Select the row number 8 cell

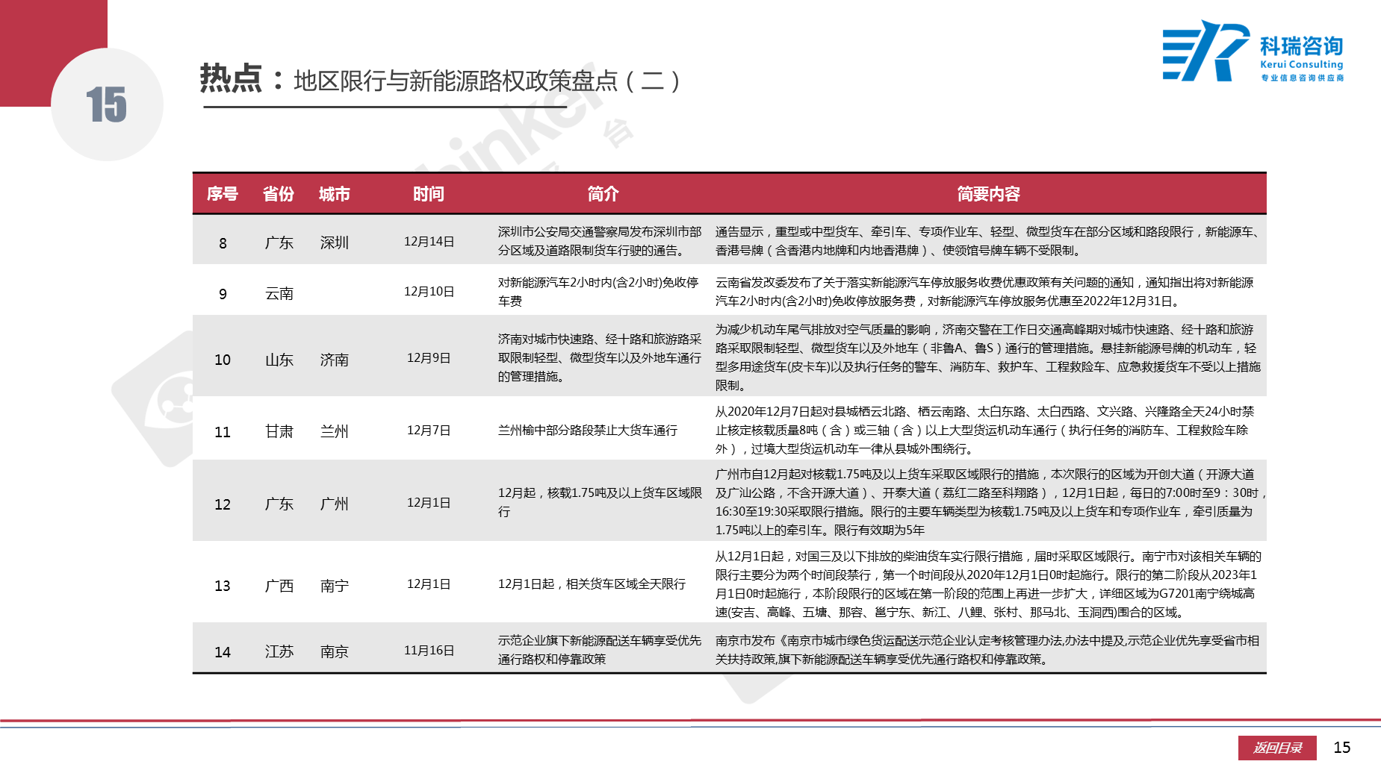click(x=223, y=243)
